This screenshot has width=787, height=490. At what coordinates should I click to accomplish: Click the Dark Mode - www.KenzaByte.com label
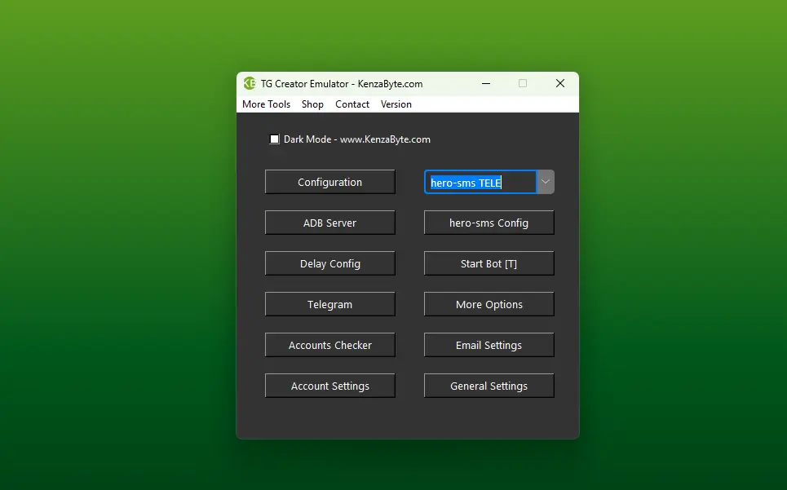(357, 139)
